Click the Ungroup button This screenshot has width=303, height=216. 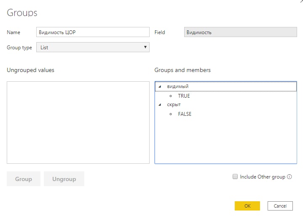(64, 179)
